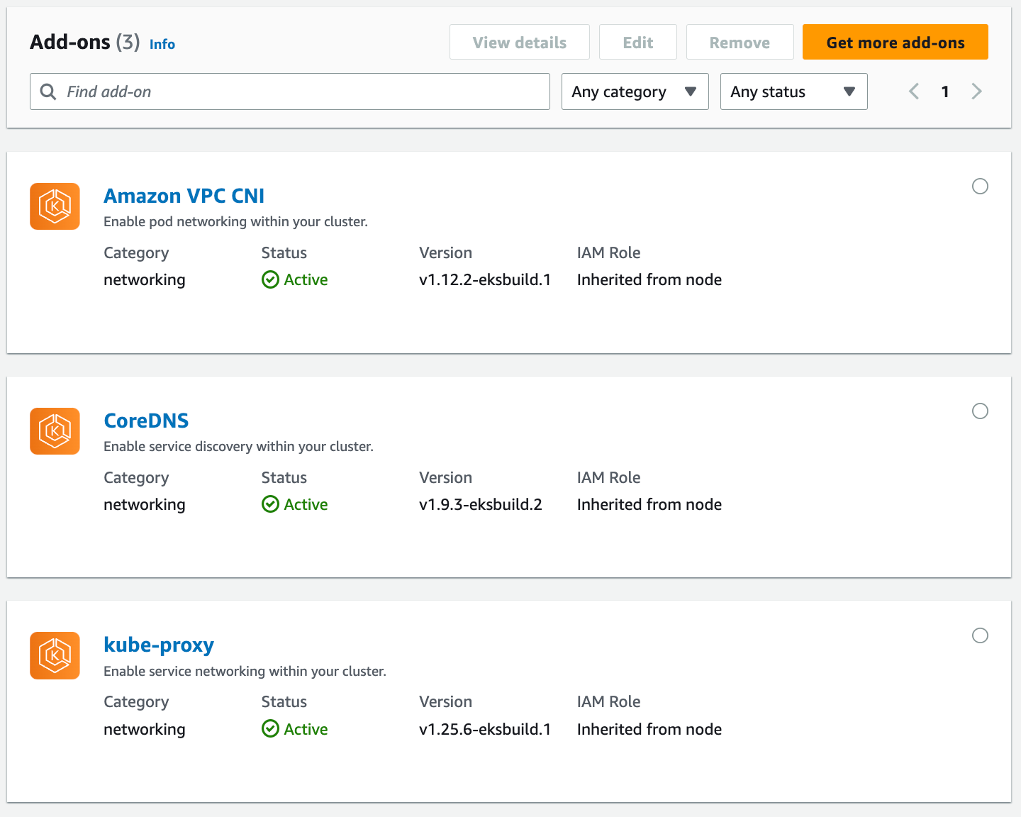Open the CoreDNS add-on link
The image size is (1021, 817).
pyautogui.click(x=146, y=421)
